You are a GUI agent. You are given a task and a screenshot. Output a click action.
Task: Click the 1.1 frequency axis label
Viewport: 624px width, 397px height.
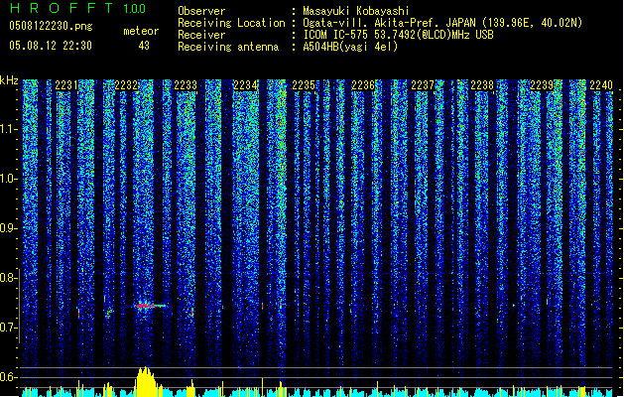[8, 129]
